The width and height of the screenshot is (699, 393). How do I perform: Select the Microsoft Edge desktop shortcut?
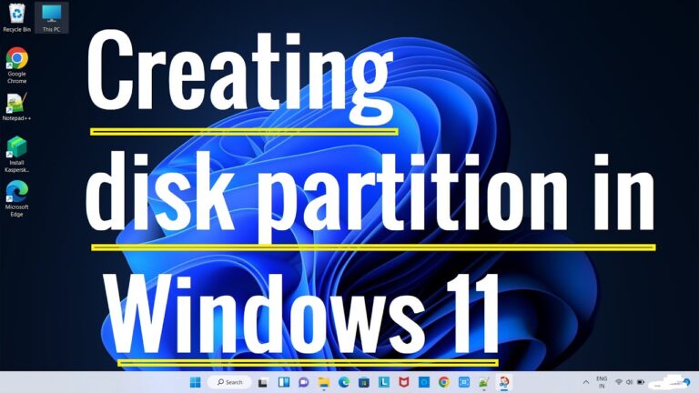(17, 198)
